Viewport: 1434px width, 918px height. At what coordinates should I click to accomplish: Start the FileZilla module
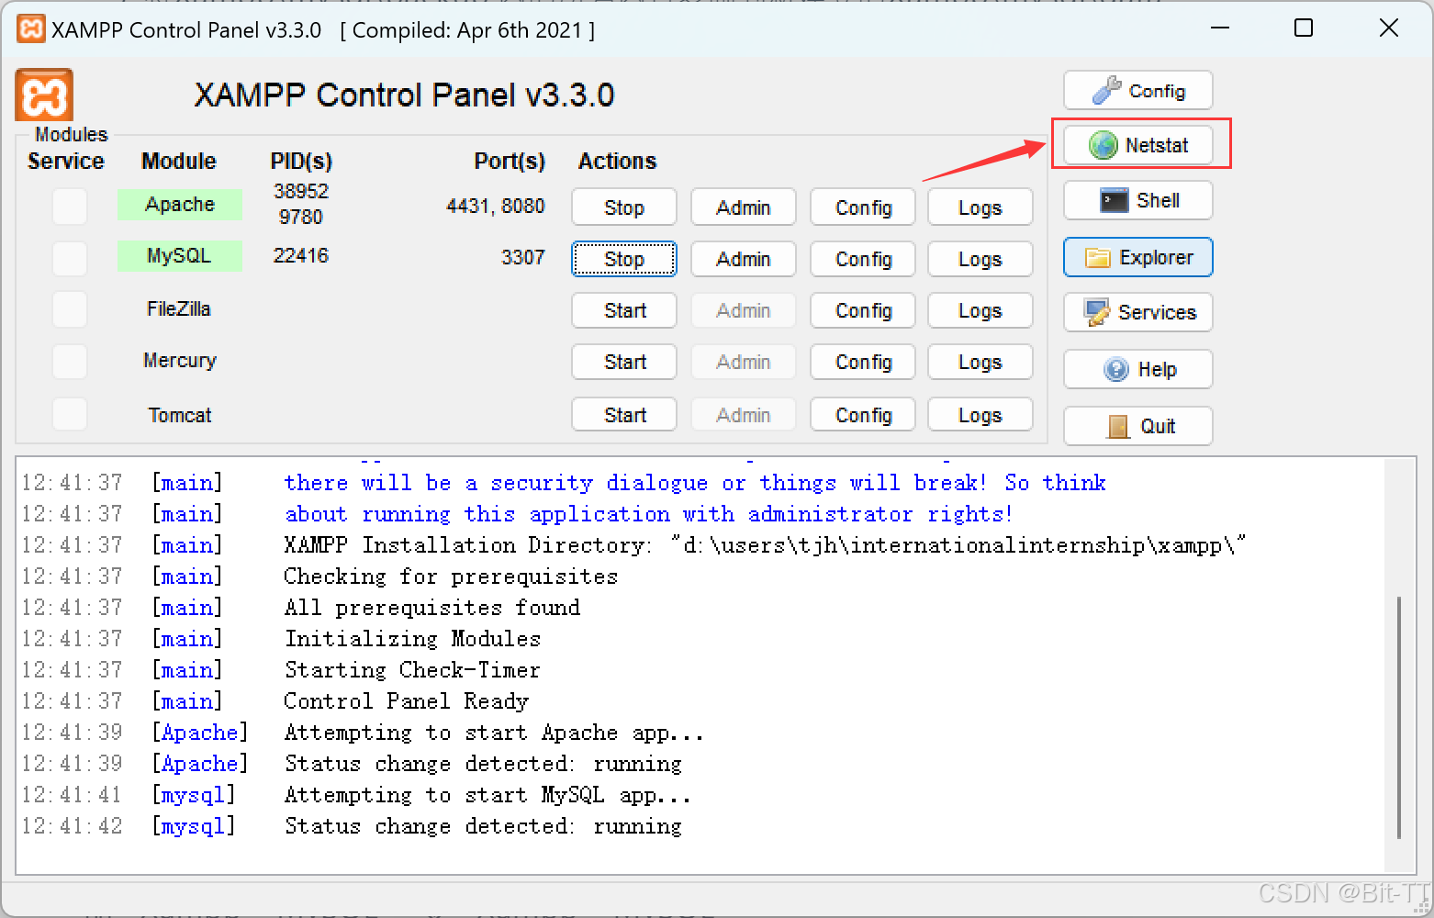coord(624,310)
